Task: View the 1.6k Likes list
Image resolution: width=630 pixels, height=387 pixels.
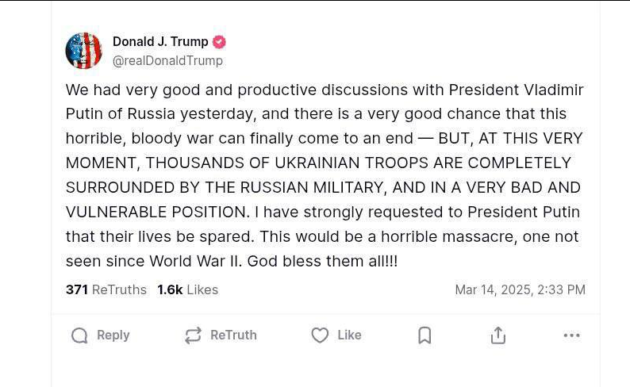Action: pyautogui.click(x=187, y=289)
